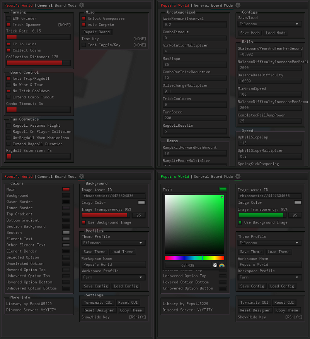Viewport: 310px width, 339px height.
Task: Click the rainbow color cycle icon
Action: point(222,265)
